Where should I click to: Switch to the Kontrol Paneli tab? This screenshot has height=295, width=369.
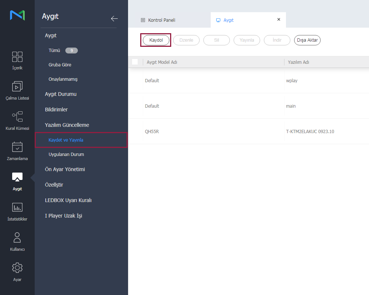pos(162,20)
